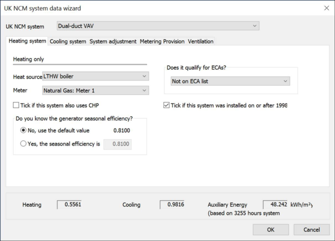
Task: Open the Meter Natural Gas dropdown
Action: click(x=95, y=90)
